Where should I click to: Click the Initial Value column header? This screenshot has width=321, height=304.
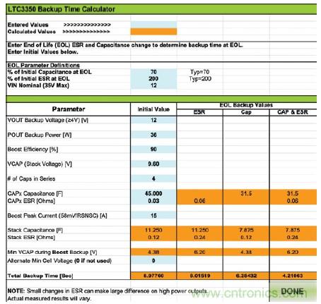153,109
